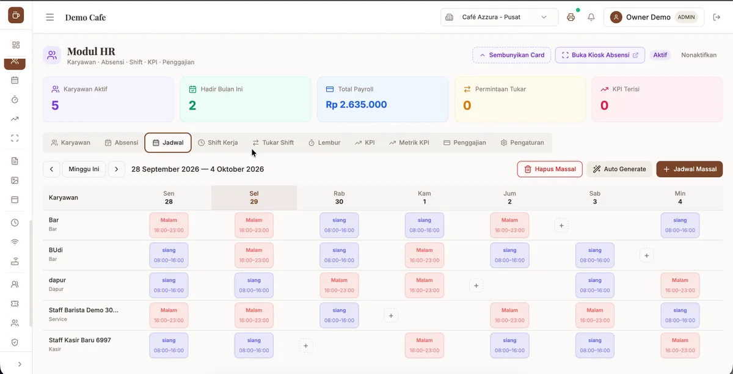Switch to the Absensi tab

tap(122, 142)
